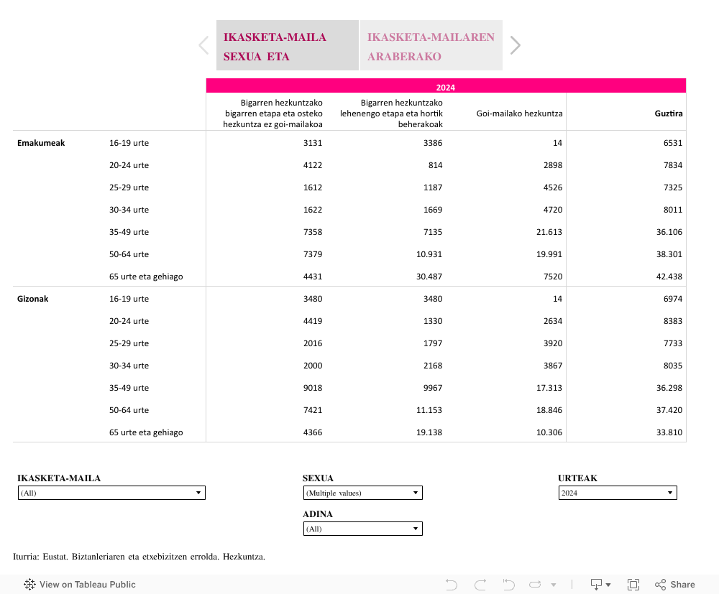This screenshot has width=719, height=594.
Task: Click the Guztira column header
Action: [669, 113]
